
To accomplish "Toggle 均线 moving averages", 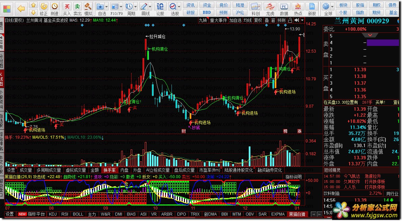I will 247,20.
